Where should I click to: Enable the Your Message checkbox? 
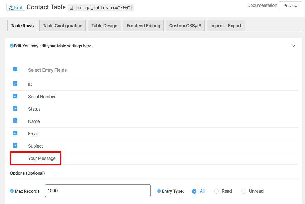[15, 158]
